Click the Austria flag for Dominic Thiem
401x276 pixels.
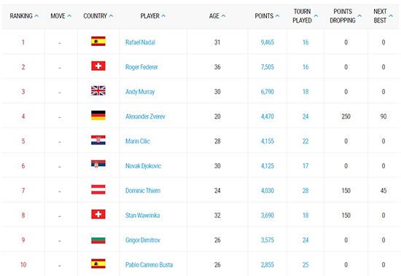(98, 189)
